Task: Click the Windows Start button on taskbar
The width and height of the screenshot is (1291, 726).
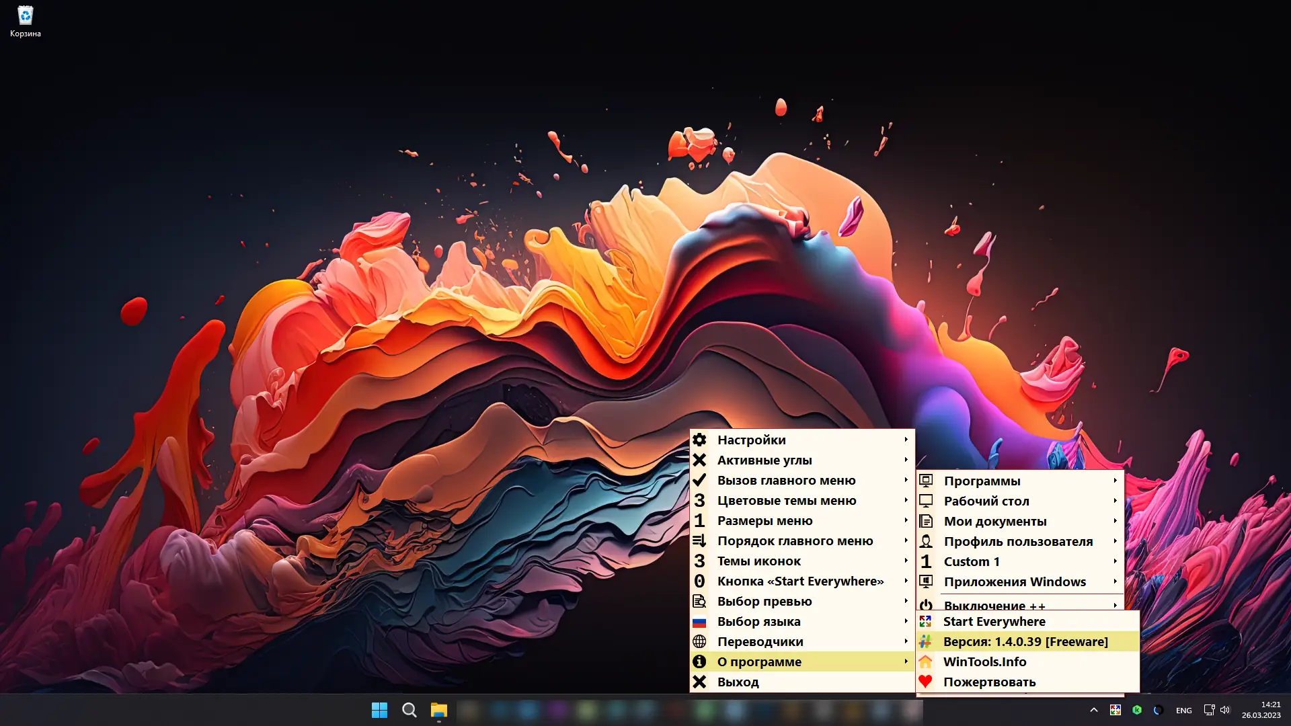Action: 379,710
